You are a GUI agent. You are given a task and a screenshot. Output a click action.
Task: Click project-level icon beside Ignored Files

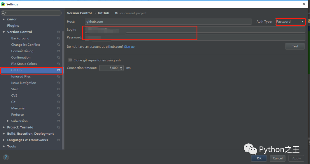click(59, 77)
